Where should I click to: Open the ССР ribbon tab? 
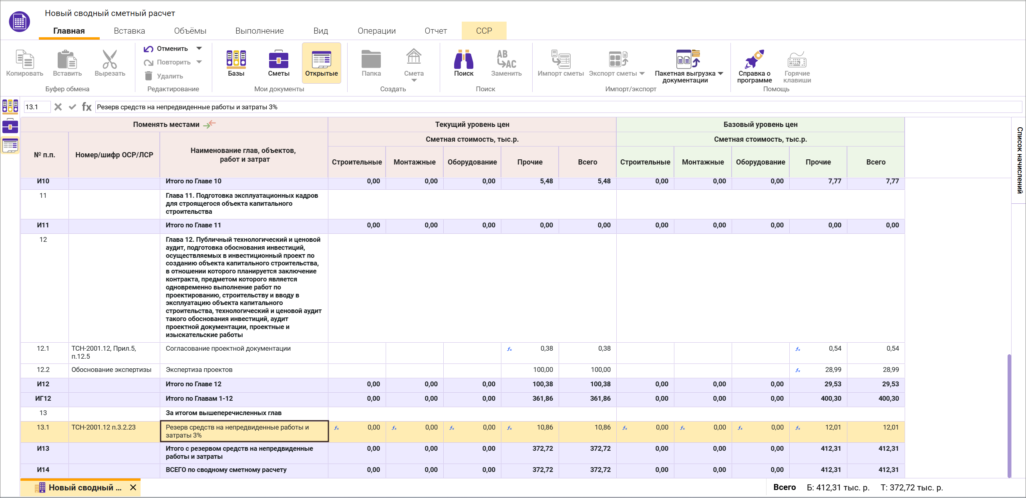coord(484,31)
